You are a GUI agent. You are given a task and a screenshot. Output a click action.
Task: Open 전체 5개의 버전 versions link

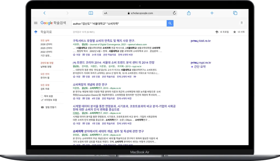tap(125, 55)
